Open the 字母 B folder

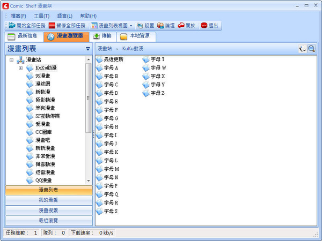107,77
